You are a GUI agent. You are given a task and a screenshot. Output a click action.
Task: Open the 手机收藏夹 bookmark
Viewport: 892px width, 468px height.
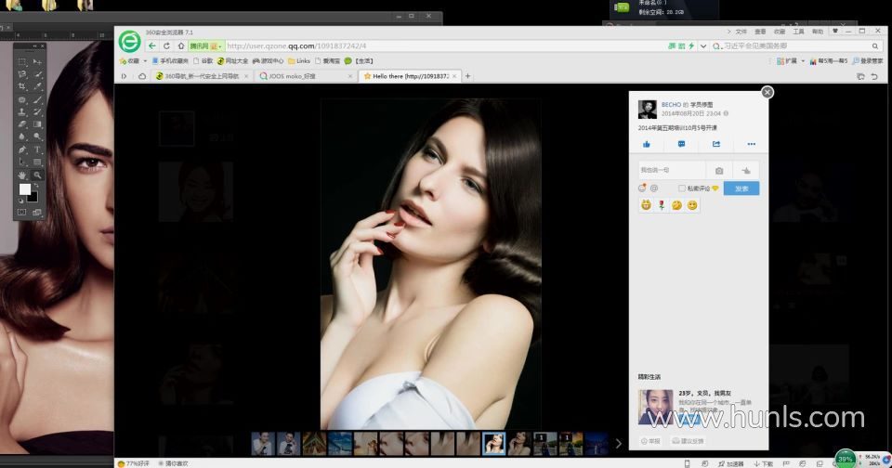click(x=171, y=61)
